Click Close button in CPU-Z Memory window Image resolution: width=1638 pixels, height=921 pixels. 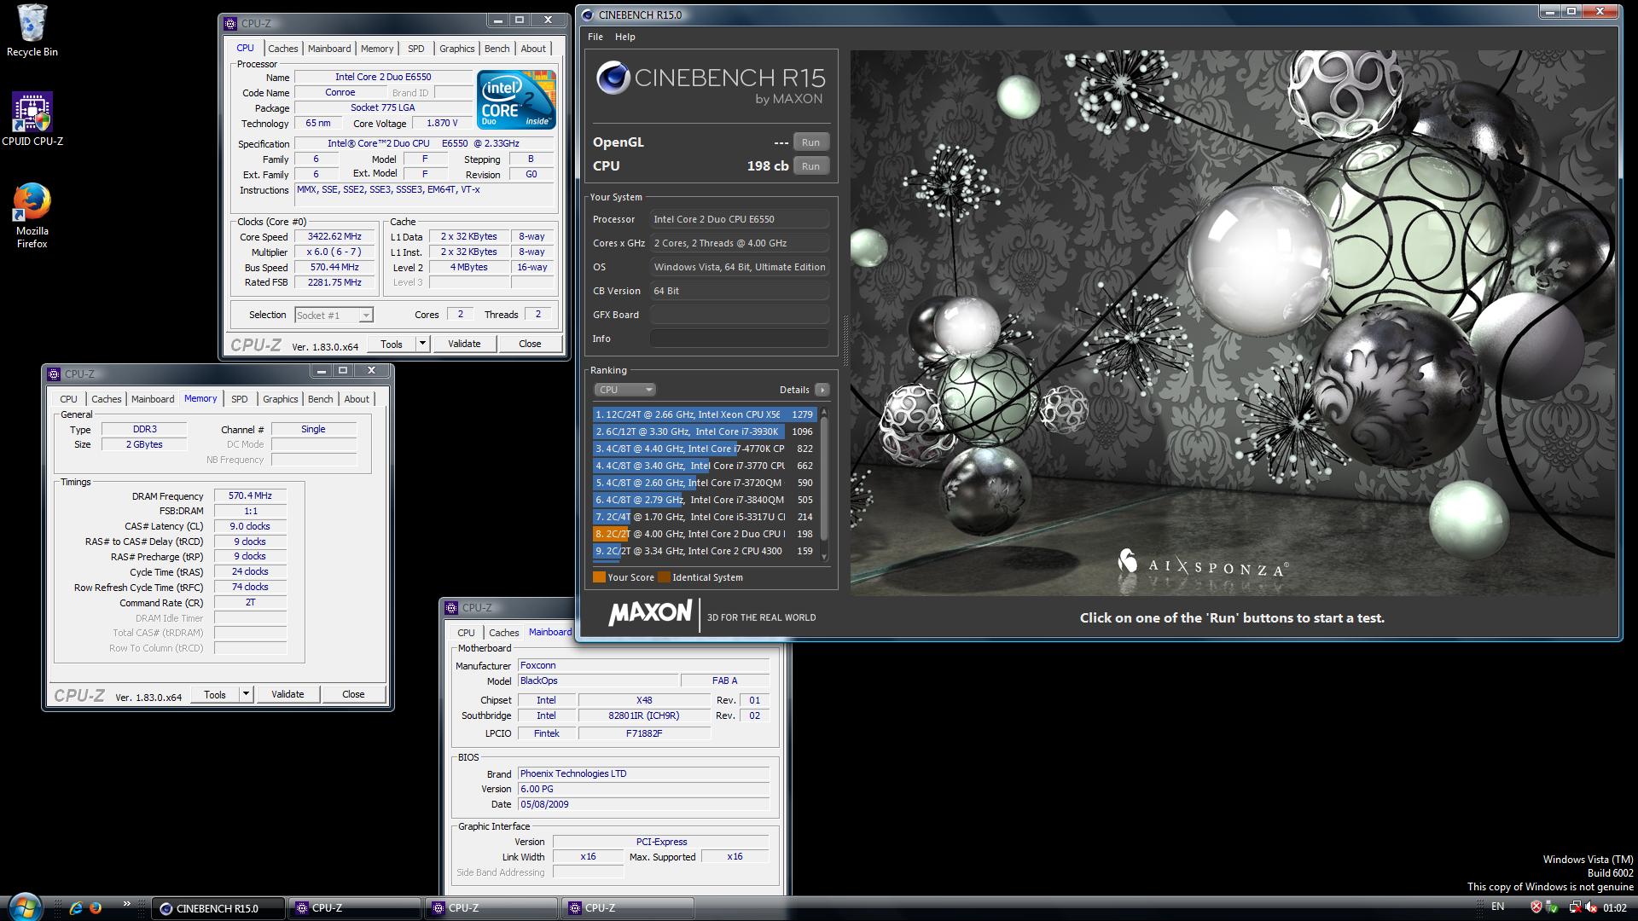(353, 694)
